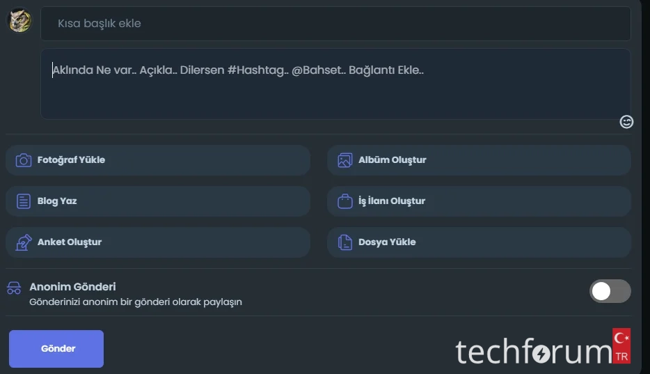Screen dimensions: 650x374
Task: Select the İş İlanı Oluştur option
Action: click(x=391, y=201)
